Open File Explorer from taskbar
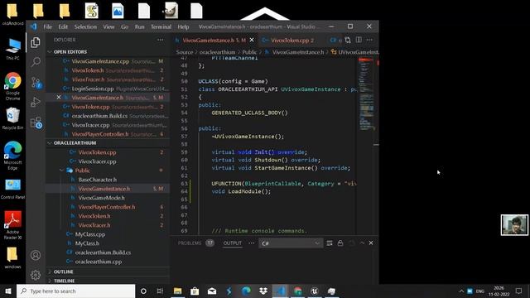Viewport: 530px width, 298px height. 178,291
